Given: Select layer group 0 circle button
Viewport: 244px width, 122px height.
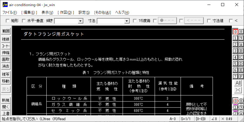Looking at the screenshot, I should pos(235,101).
